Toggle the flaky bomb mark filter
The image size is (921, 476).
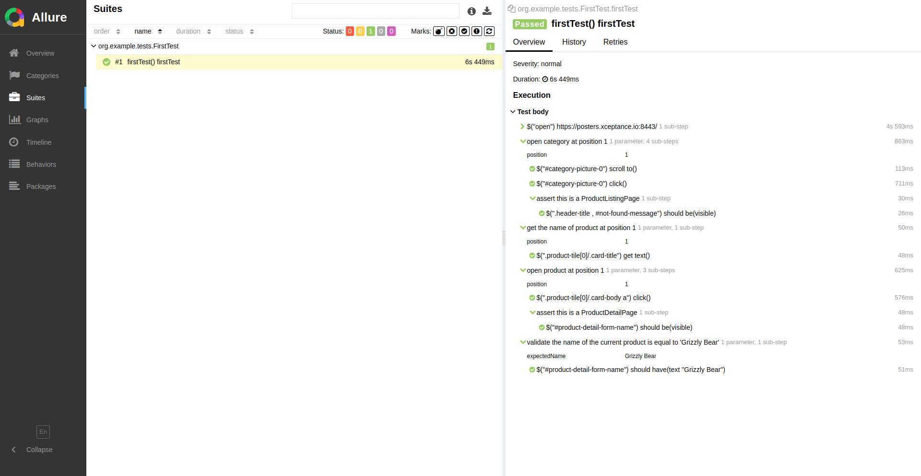(439, 31)
